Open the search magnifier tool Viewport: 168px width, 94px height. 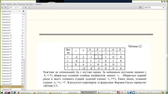(x=140, y=8)
